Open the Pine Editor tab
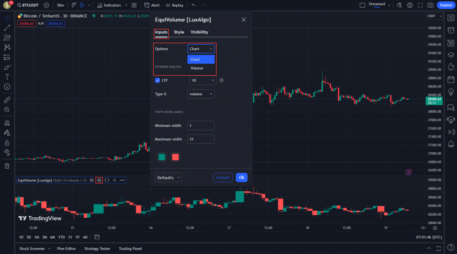The height and width of the screenshot is (254, 457). point(66,249)
